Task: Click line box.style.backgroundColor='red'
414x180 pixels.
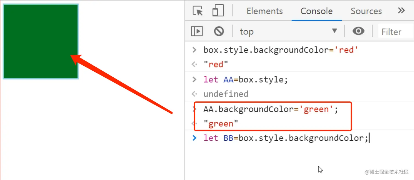Action: (281, 50)
